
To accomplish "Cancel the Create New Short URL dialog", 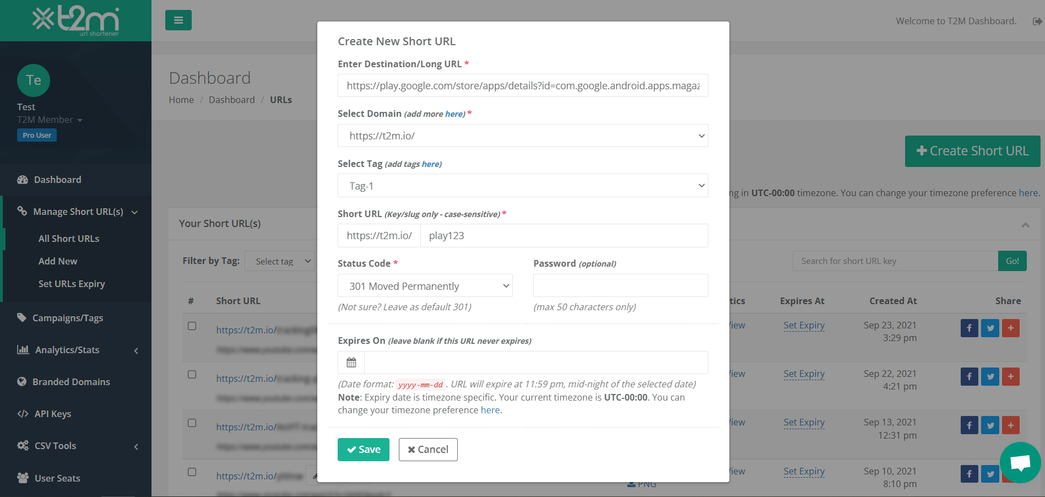I will (428, 450).
